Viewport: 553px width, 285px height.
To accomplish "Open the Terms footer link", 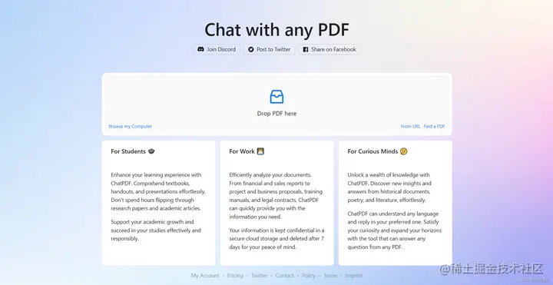I will [x=330, y=276].
